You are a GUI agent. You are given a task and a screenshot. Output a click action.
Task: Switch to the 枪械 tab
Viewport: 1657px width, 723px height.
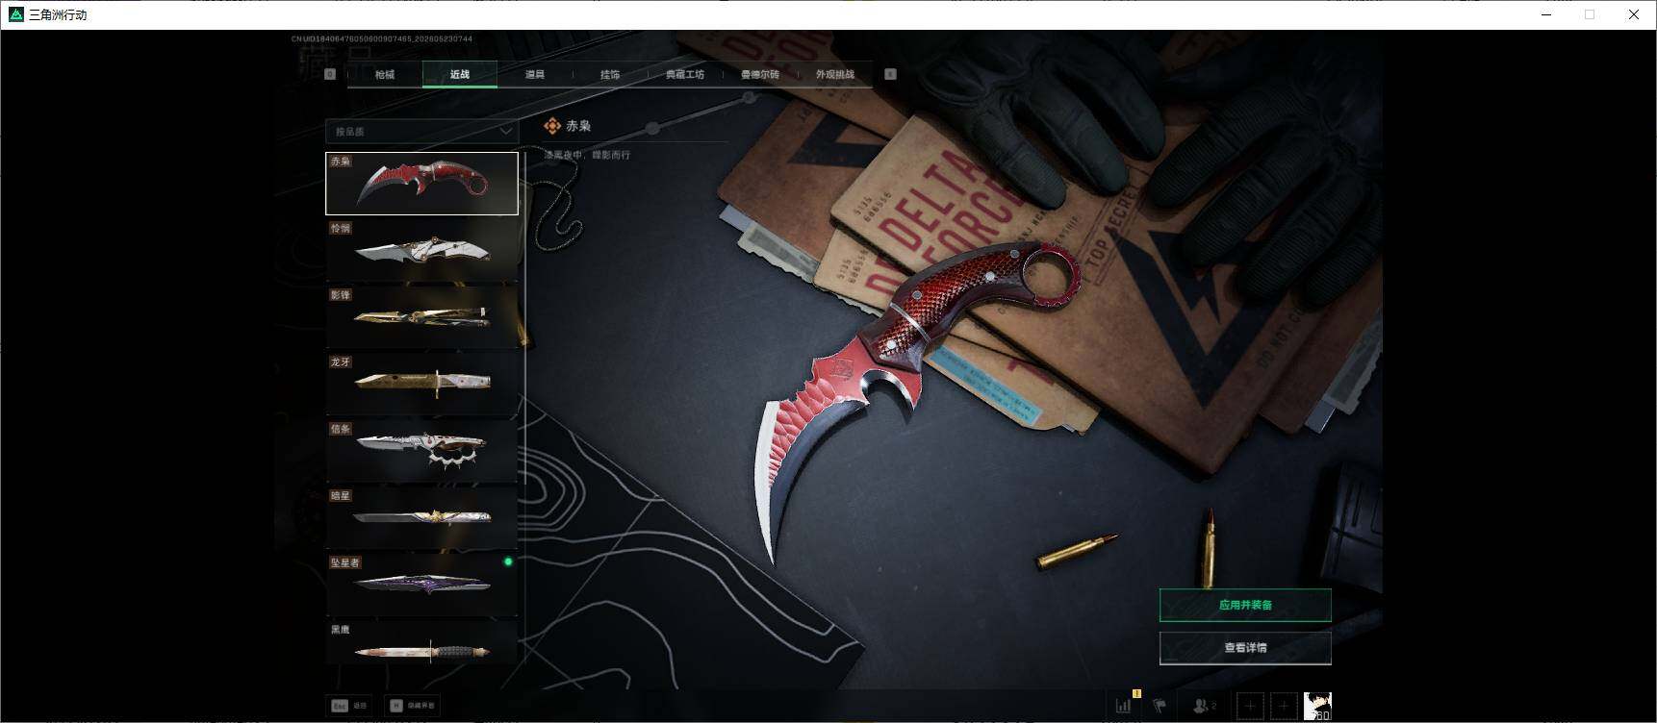385,74
